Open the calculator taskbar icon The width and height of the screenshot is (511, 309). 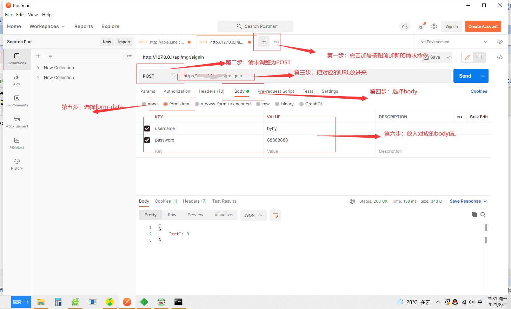[x=58, y=302]
